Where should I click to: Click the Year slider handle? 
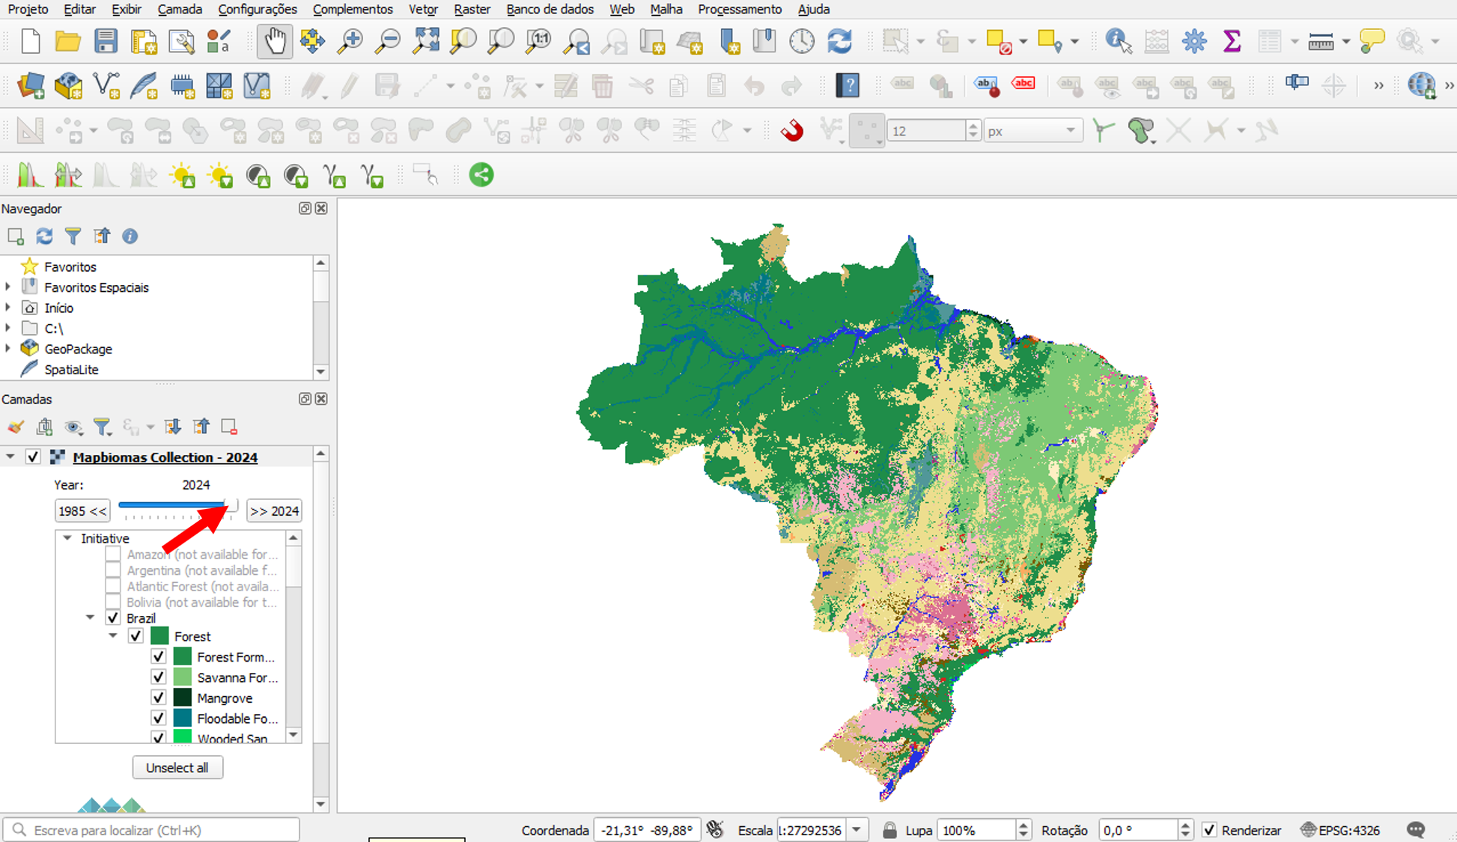click(x=231, y=505)
